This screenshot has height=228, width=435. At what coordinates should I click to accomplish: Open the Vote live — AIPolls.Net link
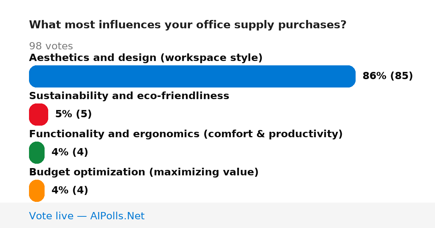(x=87, y=216)
